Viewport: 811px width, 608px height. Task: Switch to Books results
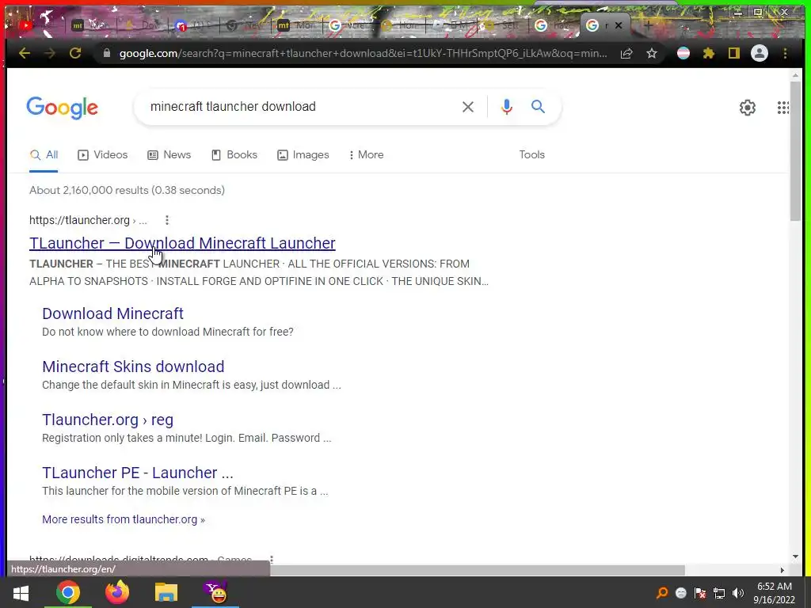(234, 154)
